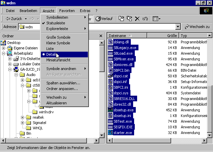Click the SBPCI.bin file icon
Image resolution: width=213 pixels, height=152 pixels.
point(110,70)
